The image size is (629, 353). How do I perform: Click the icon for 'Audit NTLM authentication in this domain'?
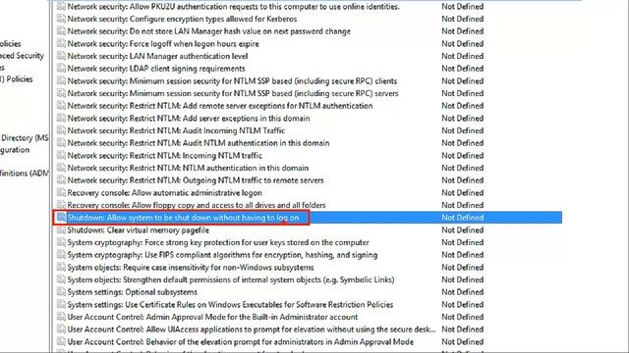point(61,143)
